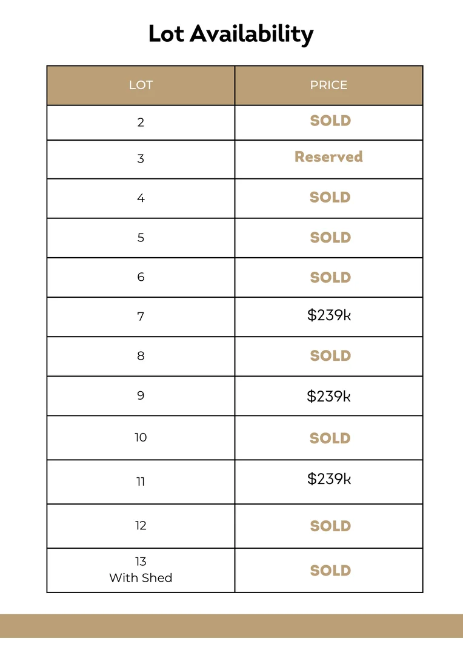Click the "13 With Shed" lot cell
Image resolution: width=463 pixels, height=655 pixels.
tap(141, 570)
